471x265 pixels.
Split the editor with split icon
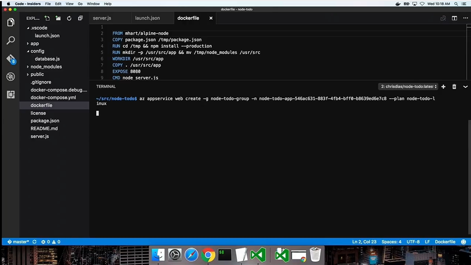tap(454, 18)
